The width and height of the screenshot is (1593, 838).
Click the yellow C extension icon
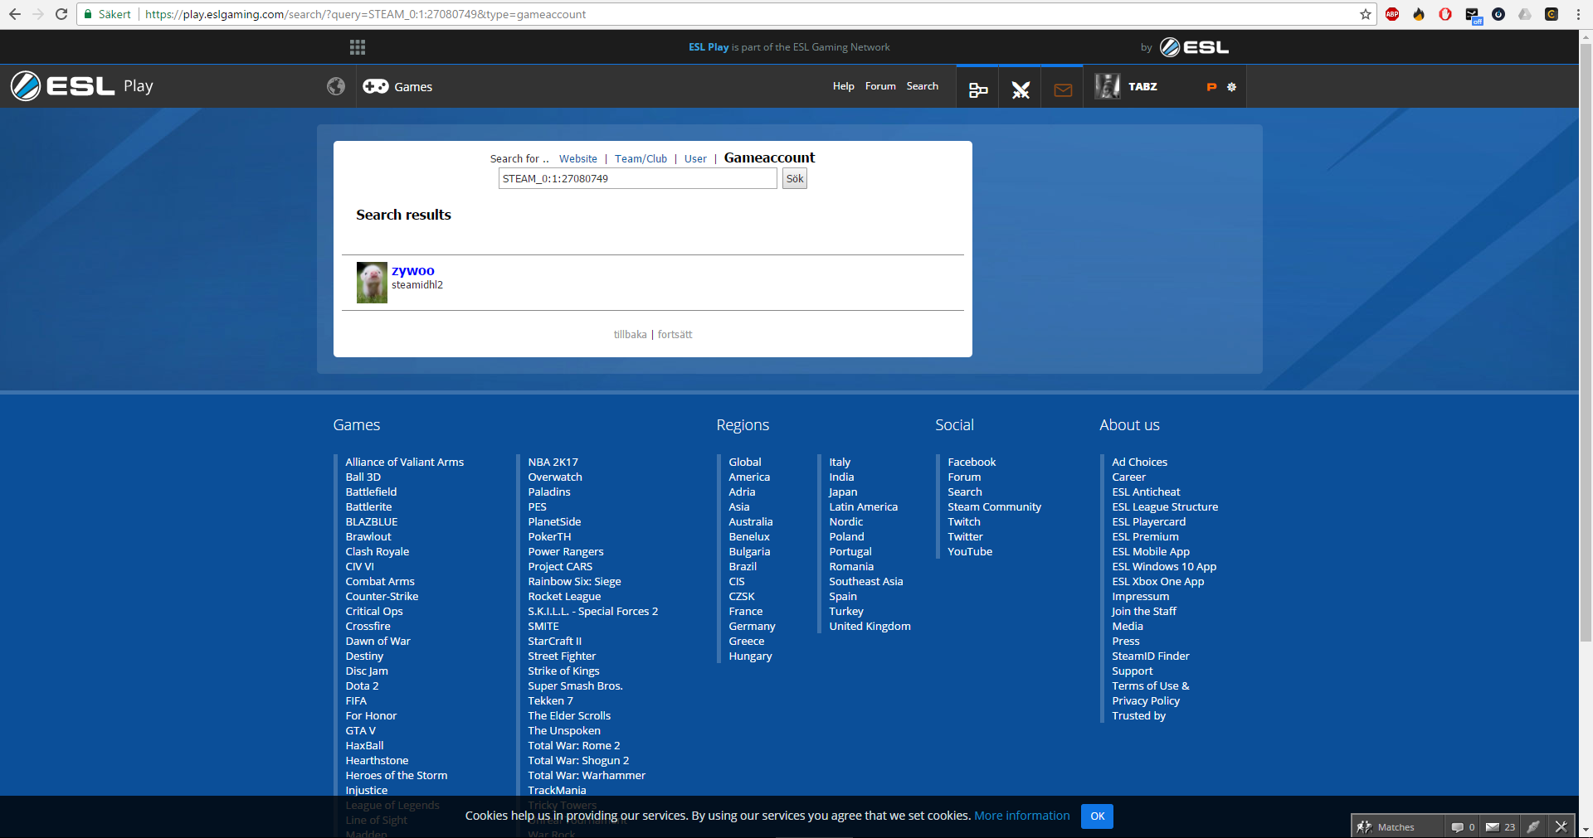click(x=1552, y=14)
